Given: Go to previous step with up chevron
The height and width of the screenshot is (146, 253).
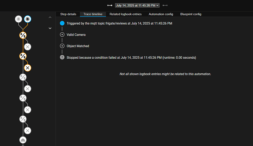Looking at the screenshot, I should (x=50, y=17).
